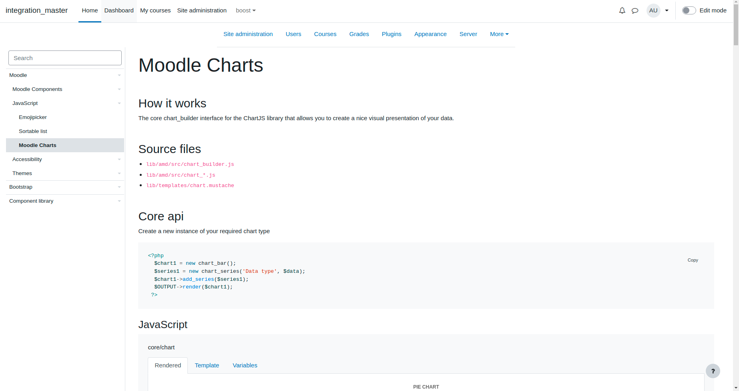Click the Moodle Charts page heading
The height and width of the screenshot is (391, 739).
click(x=201, y=65)
